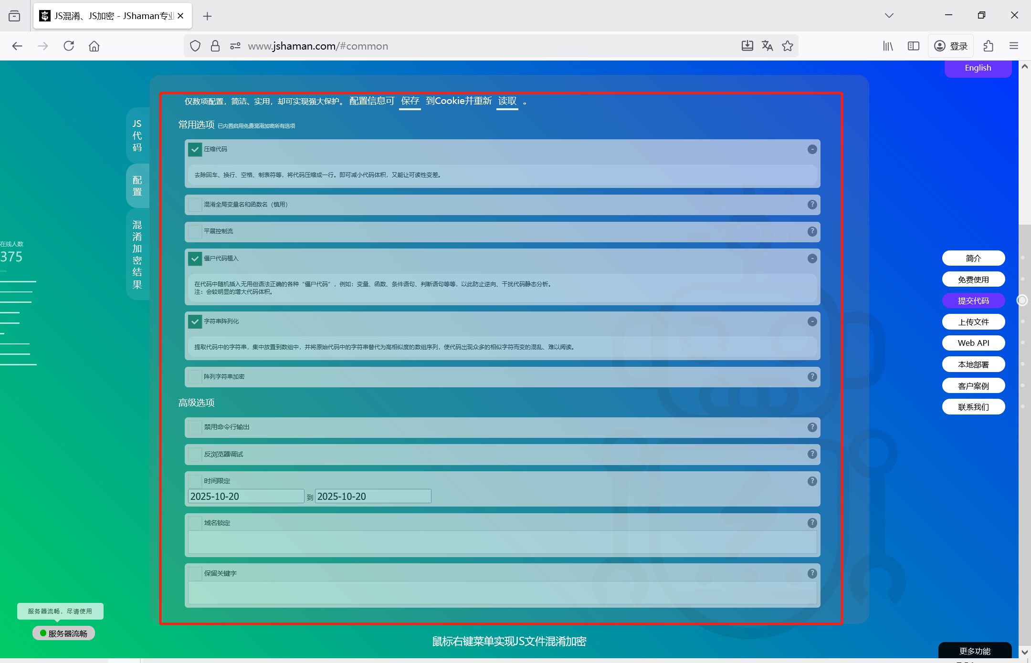Open the page translate icon
Image resolution: width=1031 pixels, height=663 pixels.
767,46
